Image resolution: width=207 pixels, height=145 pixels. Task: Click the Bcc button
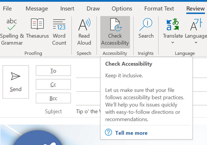coord(53,98)
